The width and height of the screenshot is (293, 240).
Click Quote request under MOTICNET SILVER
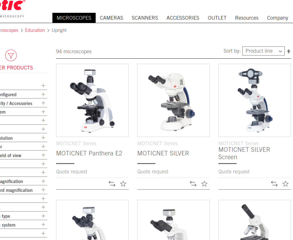tap(153, 172)
